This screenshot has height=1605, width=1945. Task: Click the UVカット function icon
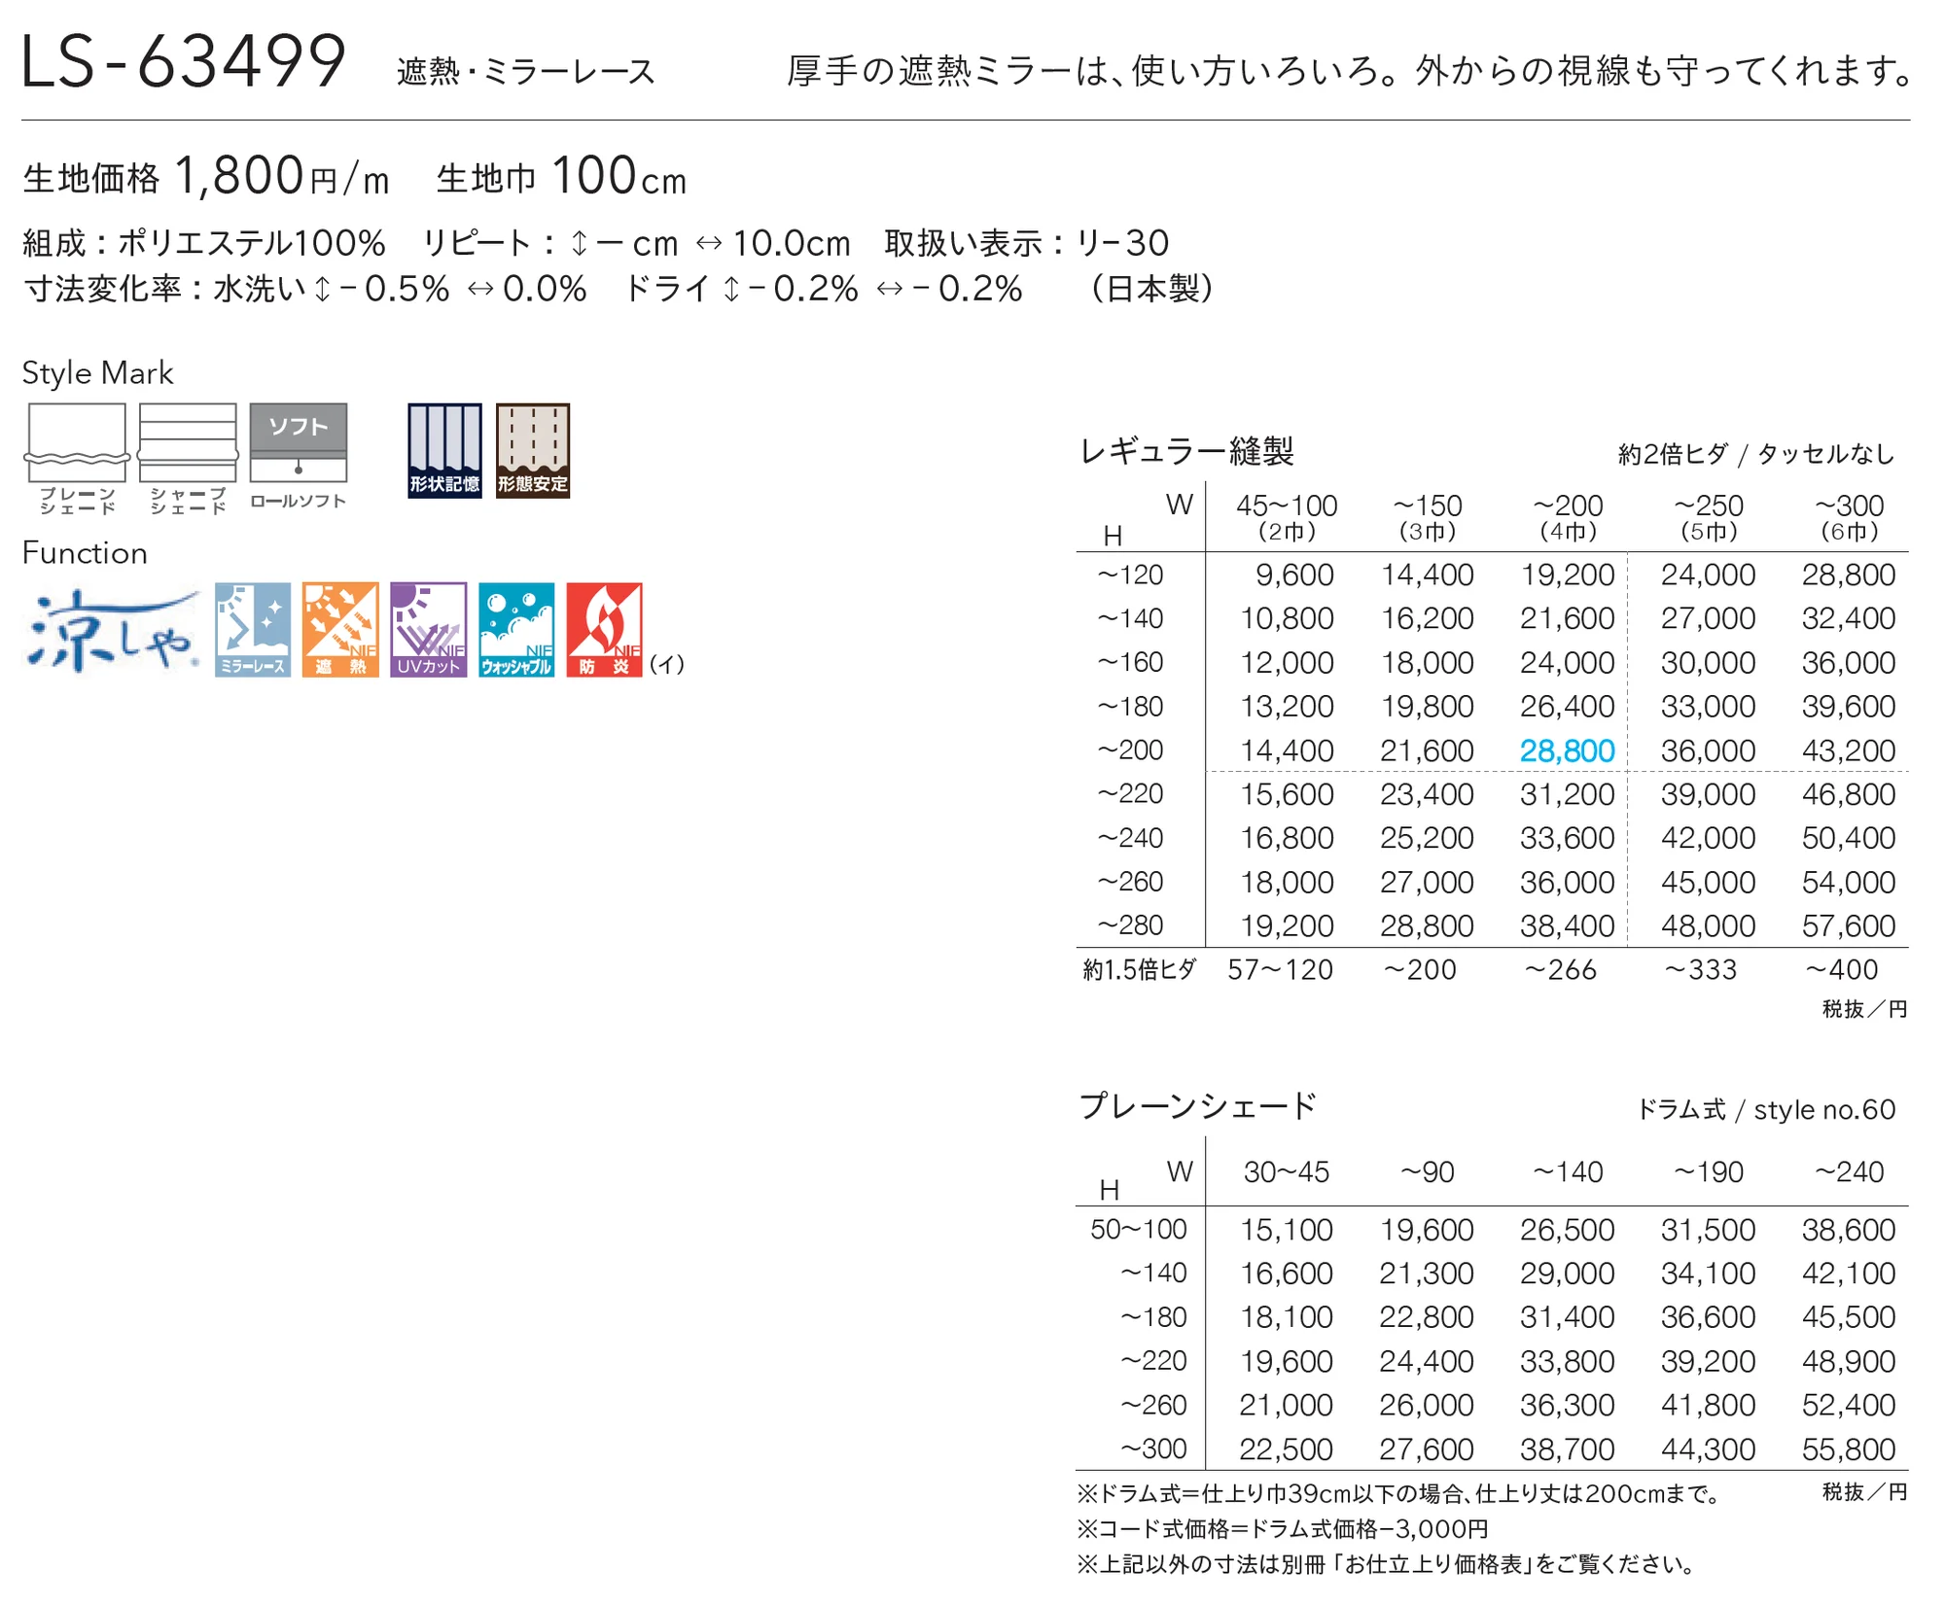pyautogui.click(x=429, y=630)
